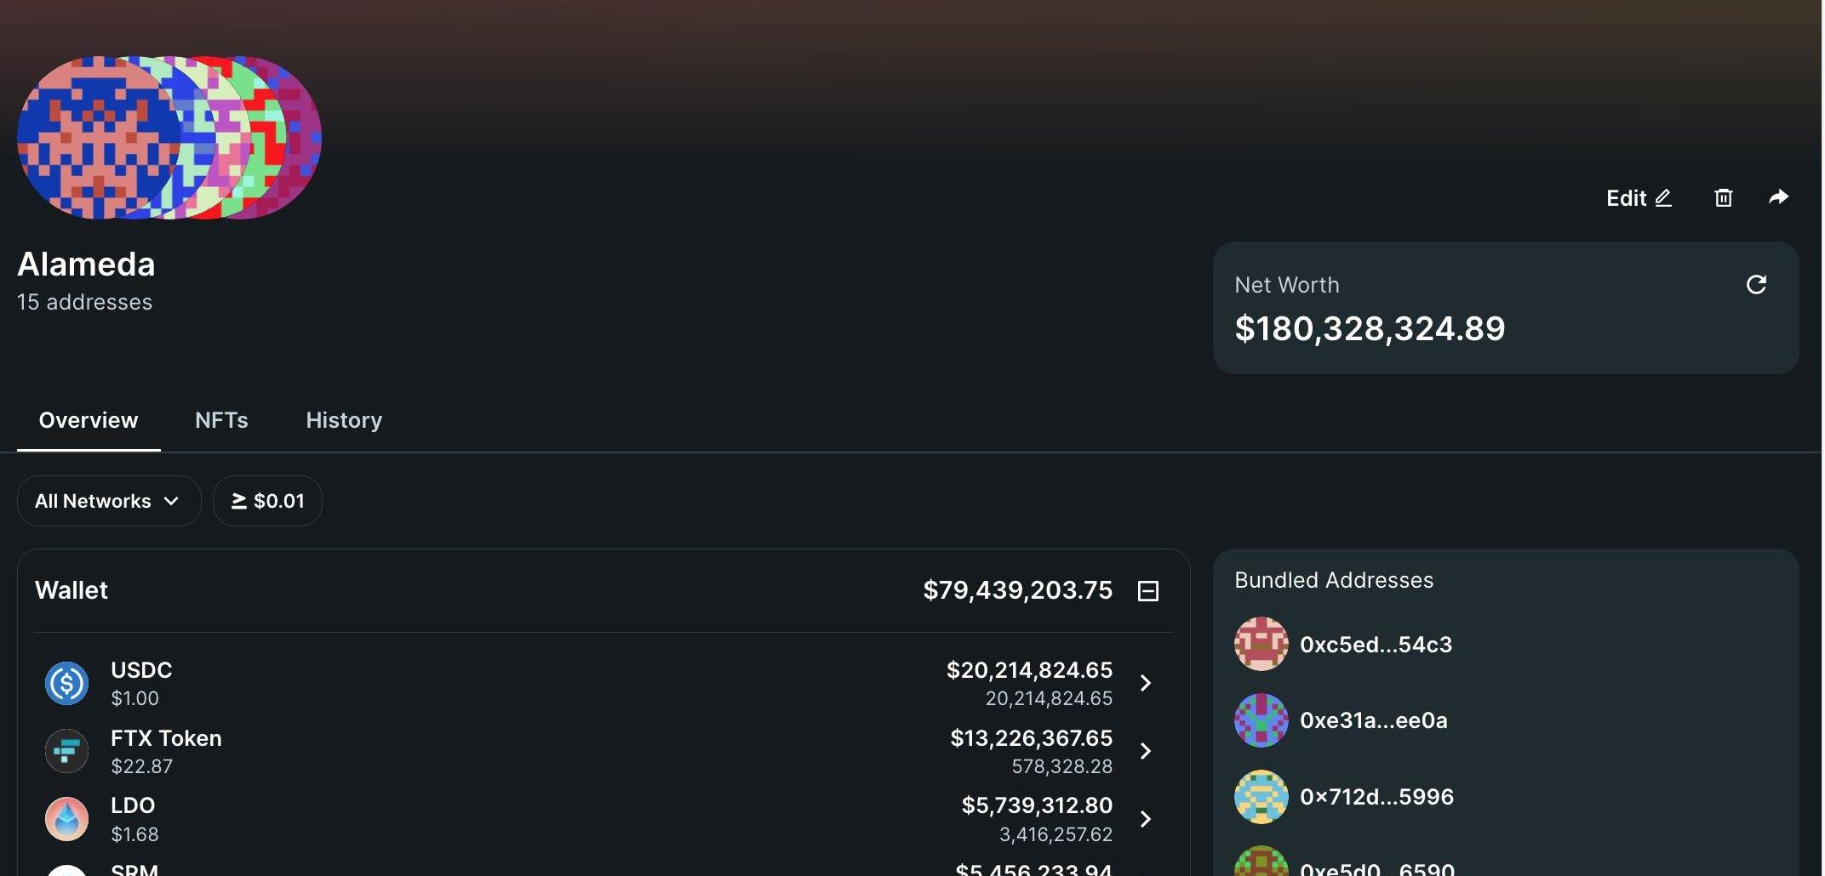This screenshot has height=876, width=1825.
Task: Click the 0xe31a...ee0a address avatar
Action: coord(1261,720)
